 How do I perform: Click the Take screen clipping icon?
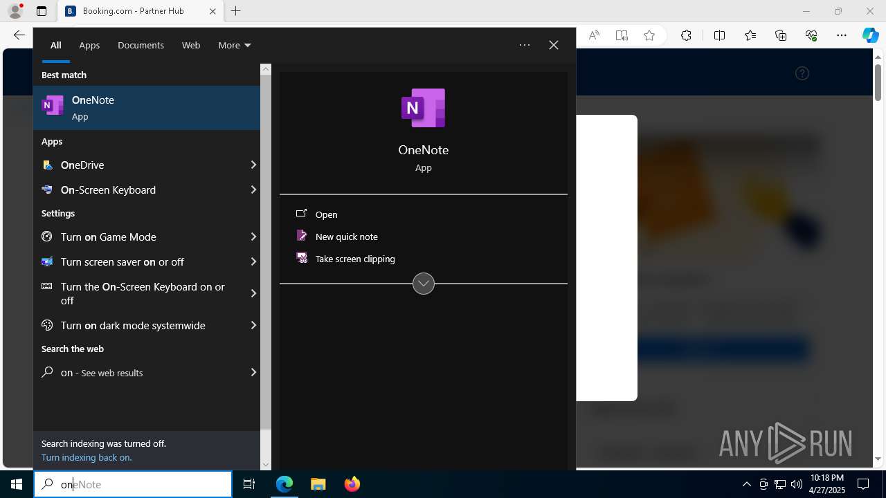point(301,258)
